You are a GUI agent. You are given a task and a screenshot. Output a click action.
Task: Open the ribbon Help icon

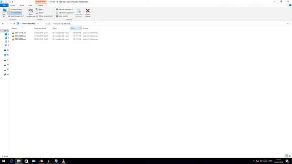(290, 5)
